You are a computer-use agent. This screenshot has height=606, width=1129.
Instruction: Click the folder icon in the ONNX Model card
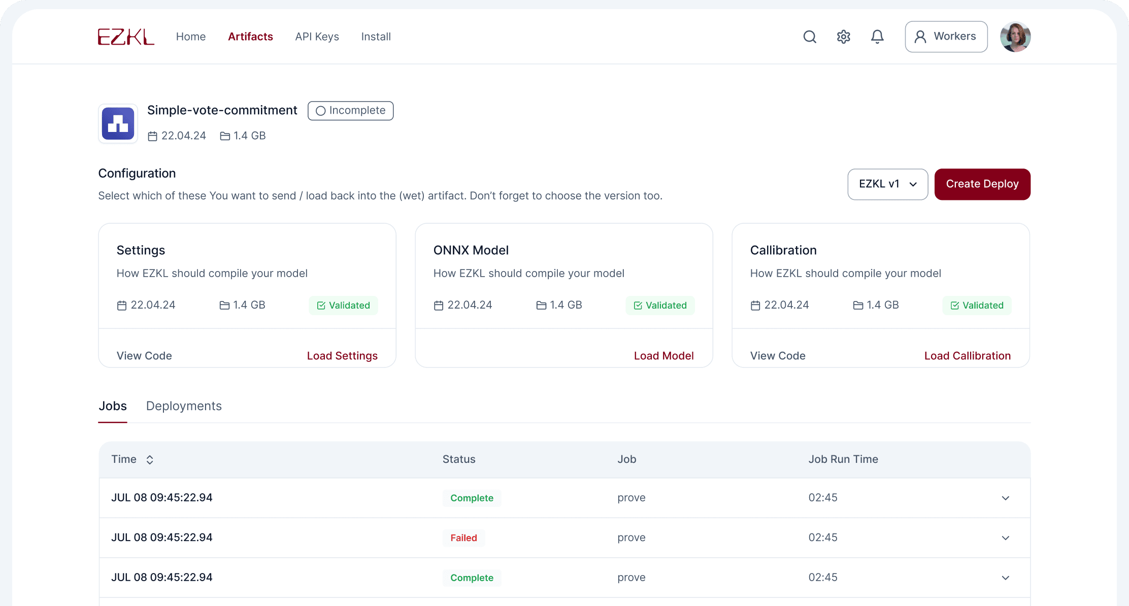(x=541, y=305)
